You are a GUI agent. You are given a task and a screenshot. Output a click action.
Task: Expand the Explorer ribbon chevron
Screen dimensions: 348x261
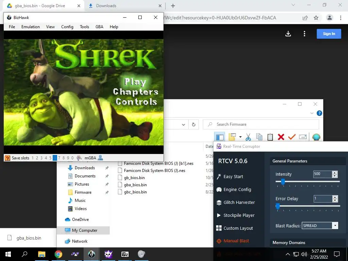[312, 113]
